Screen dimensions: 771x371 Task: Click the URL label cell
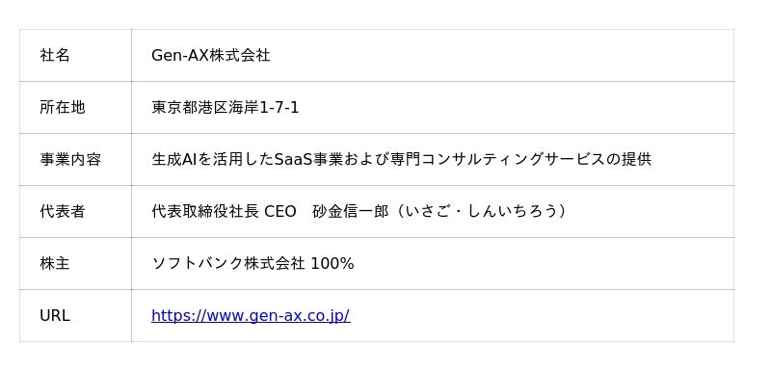[75, 316]
